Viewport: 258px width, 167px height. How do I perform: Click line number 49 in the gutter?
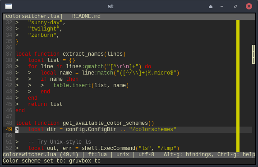(x=9, y=129)
